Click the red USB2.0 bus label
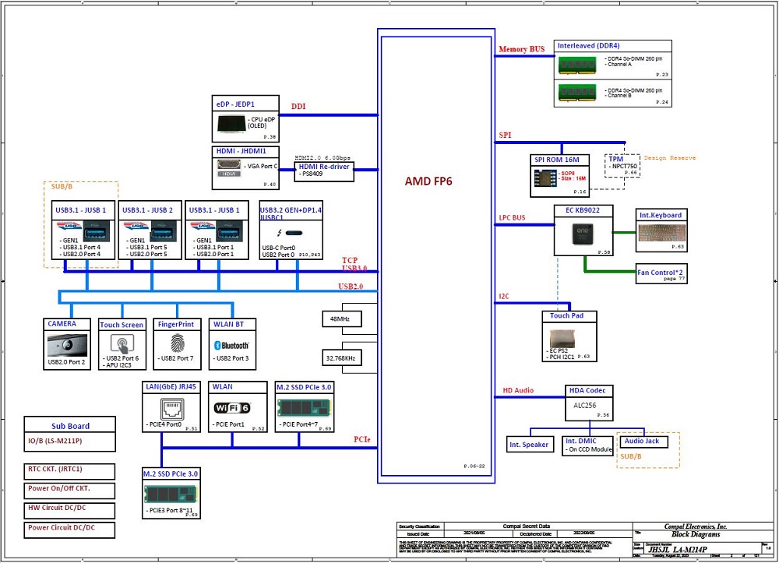The image size is (779, 563). click(x=351, y=287)
